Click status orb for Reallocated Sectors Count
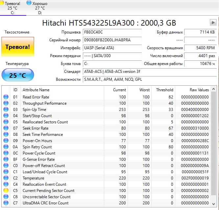Screen dimensions: 219x210 6,122
